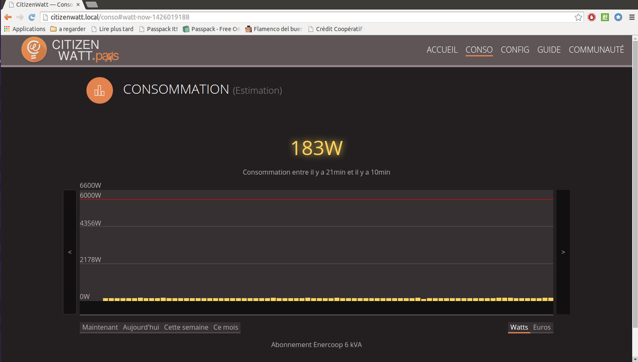Viewport: 638px width, 362px height.
Task: Click the browser forward arrow
Action: coord(20,17)
